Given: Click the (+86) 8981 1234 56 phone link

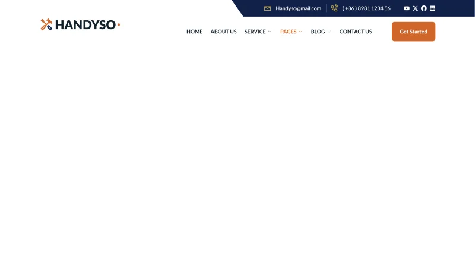Looking at the screenshot, I should (x=366, y=8).
